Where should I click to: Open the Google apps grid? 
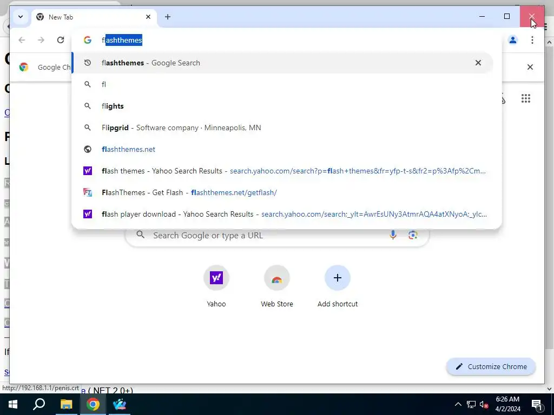[526, 98]
